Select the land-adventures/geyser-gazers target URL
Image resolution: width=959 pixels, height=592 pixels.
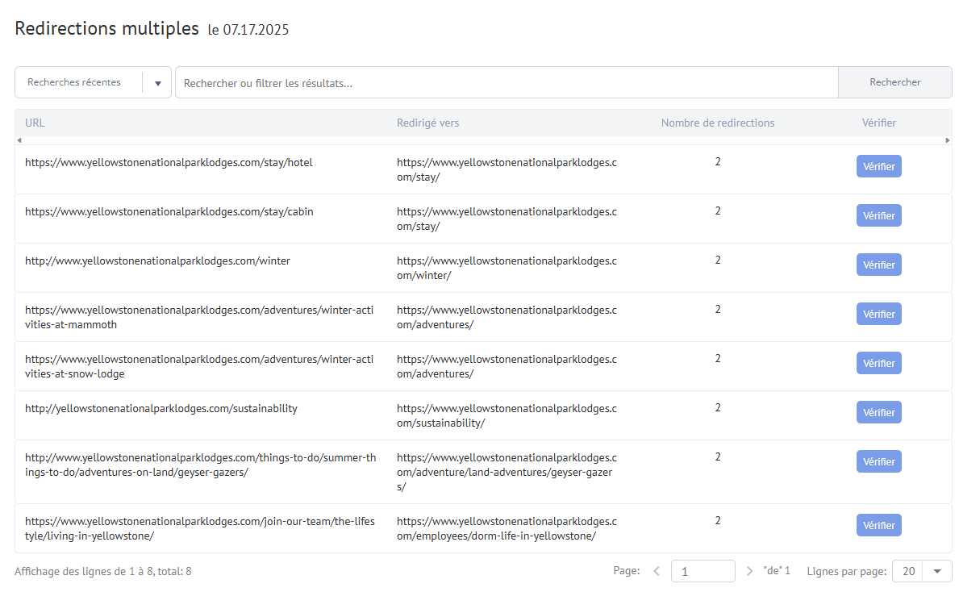(507, 472)
